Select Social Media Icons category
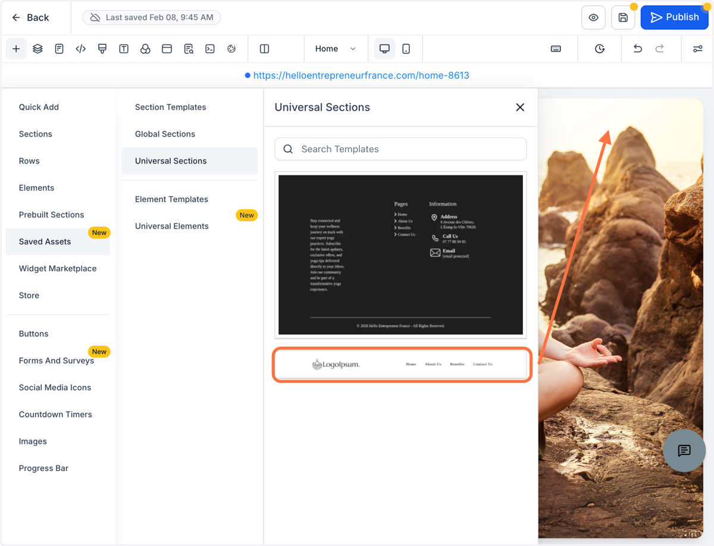Image resolution: width=714 pixels, height=546 pixels. coord(55,387)
